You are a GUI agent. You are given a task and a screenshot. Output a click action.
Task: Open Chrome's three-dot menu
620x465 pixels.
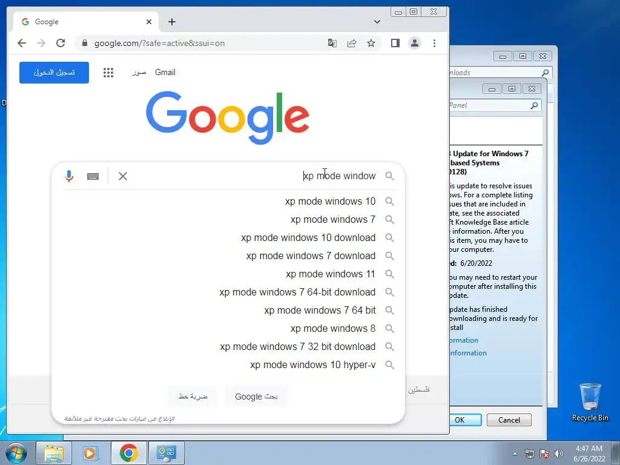434,43
